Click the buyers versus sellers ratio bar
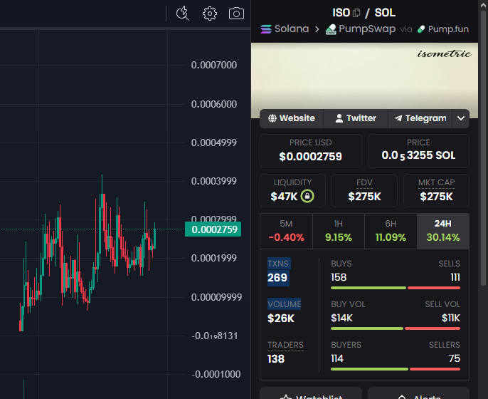Image resolution: width=488 pixels, height=399 pixels. tap(396, 369)
